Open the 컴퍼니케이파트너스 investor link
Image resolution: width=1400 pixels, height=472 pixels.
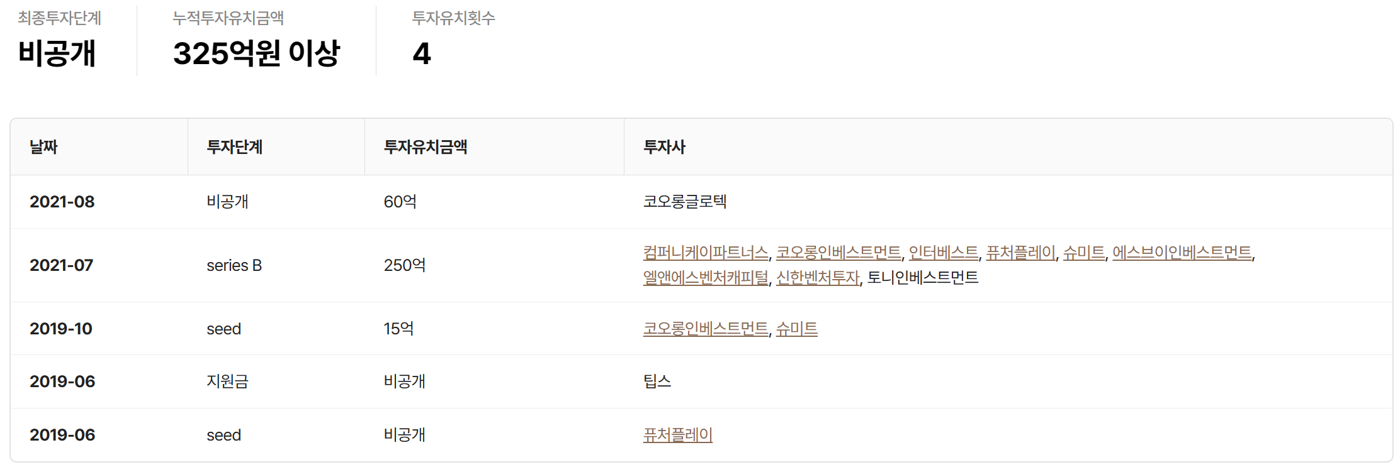pos(705,253)
